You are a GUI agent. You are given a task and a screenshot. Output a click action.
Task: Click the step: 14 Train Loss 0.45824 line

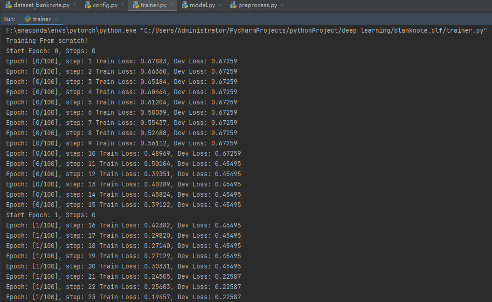click(124, 195)
